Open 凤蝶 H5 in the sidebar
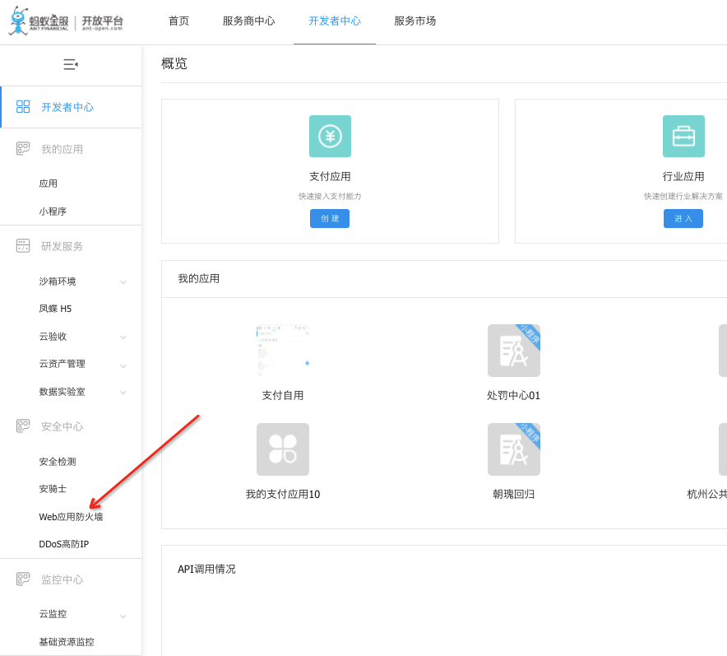 (x=55, y=309)
